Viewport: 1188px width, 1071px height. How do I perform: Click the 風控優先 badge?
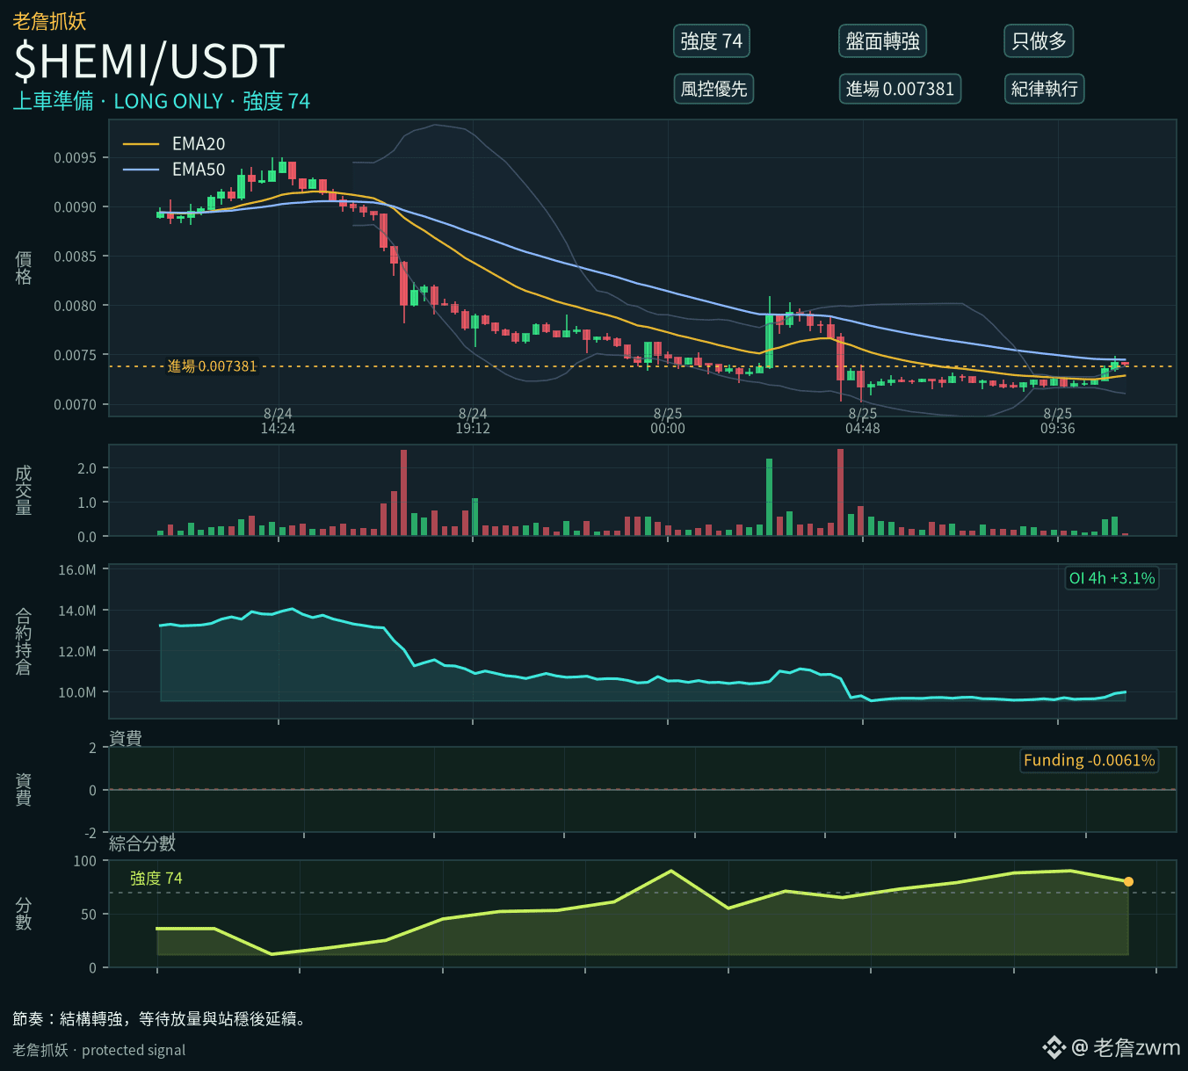[714, 89]
